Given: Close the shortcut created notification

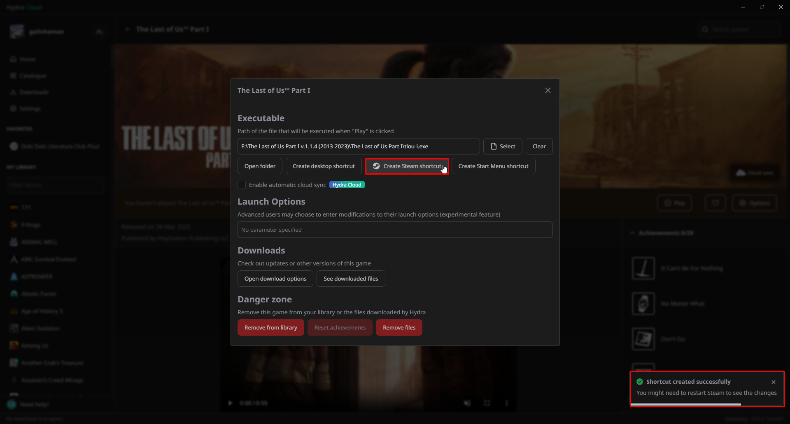Looking at the screenshot, I should 774,382.
